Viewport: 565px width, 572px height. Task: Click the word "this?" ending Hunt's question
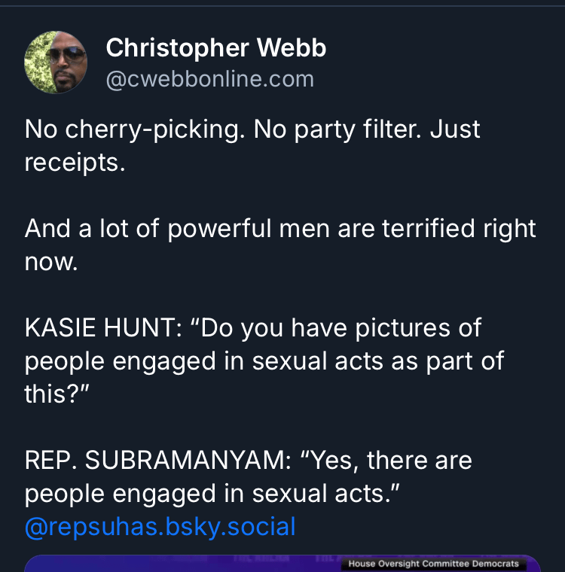click(57, 394)
